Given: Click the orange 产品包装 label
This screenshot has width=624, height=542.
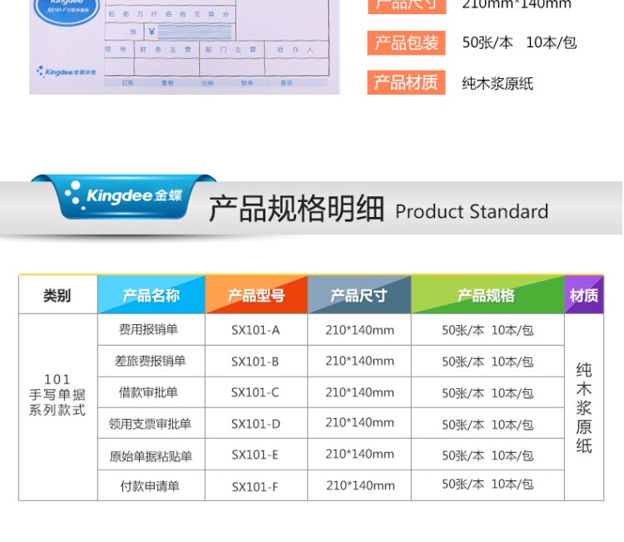Looking at the screenshot, I should point(406,43).
